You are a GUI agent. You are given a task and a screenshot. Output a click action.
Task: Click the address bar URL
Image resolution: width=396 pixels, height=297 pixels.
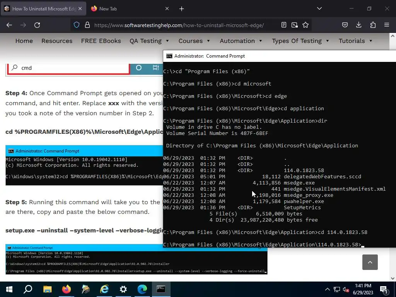pyautogui.click(x=179, y=25)
